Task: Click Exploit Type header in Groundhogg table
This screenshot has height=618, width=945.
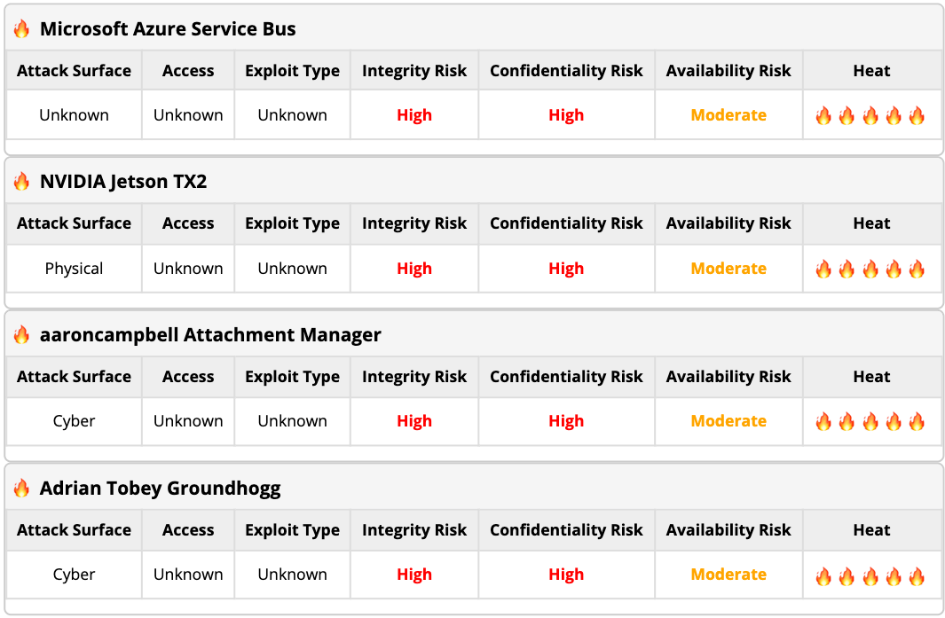Action: 292,530
